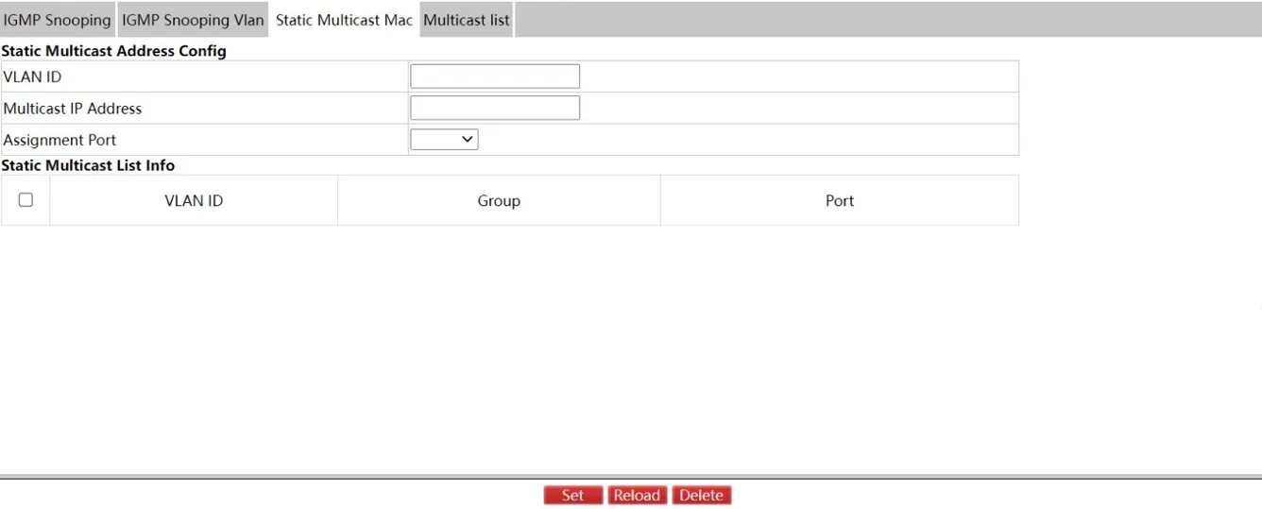The image size is (1262, 509).
Task: Click the Static Multicast Address Config heading
Action: (x=114, y=51)
